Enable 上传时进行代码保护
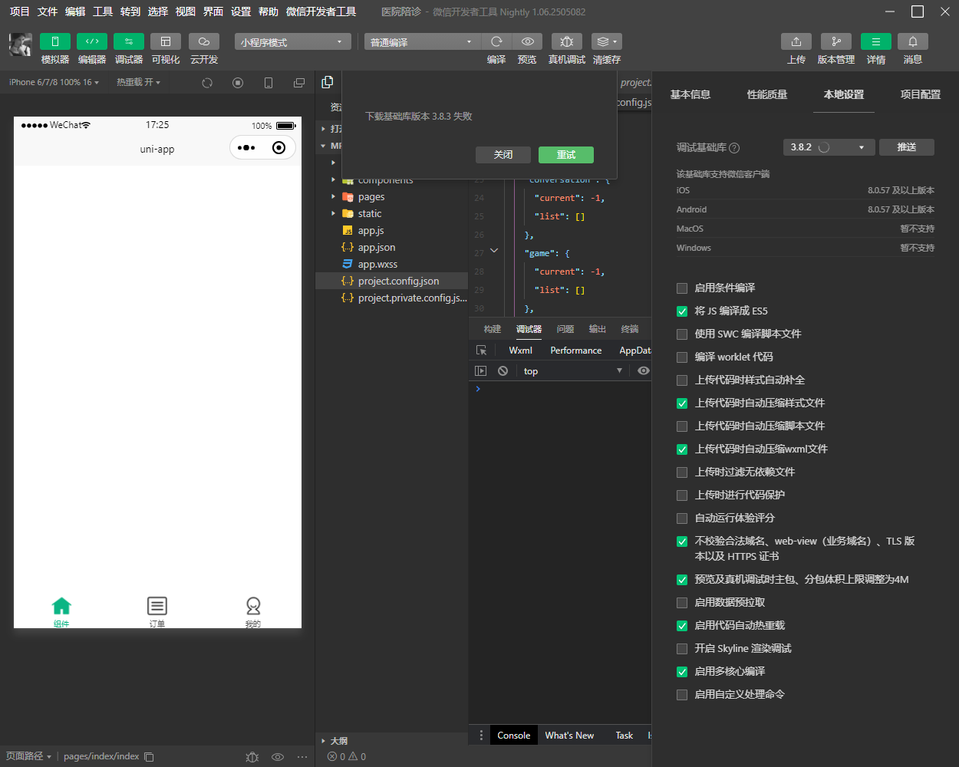Screen dimensions: 959x767 tap(682, 495)
